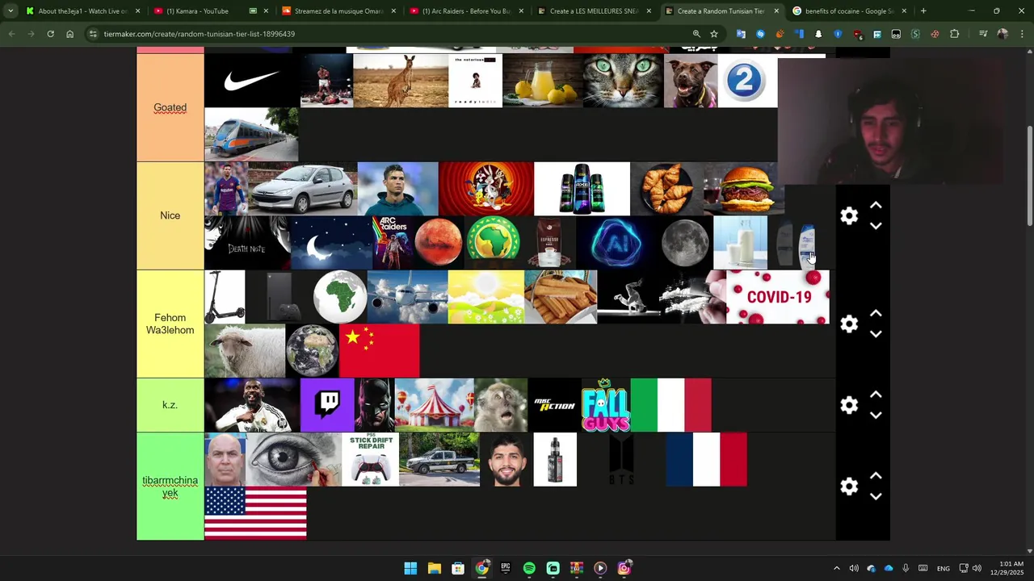Open a new browser tab
The width and height of the screenshot is (1034, 581).
tap(923, 11)
